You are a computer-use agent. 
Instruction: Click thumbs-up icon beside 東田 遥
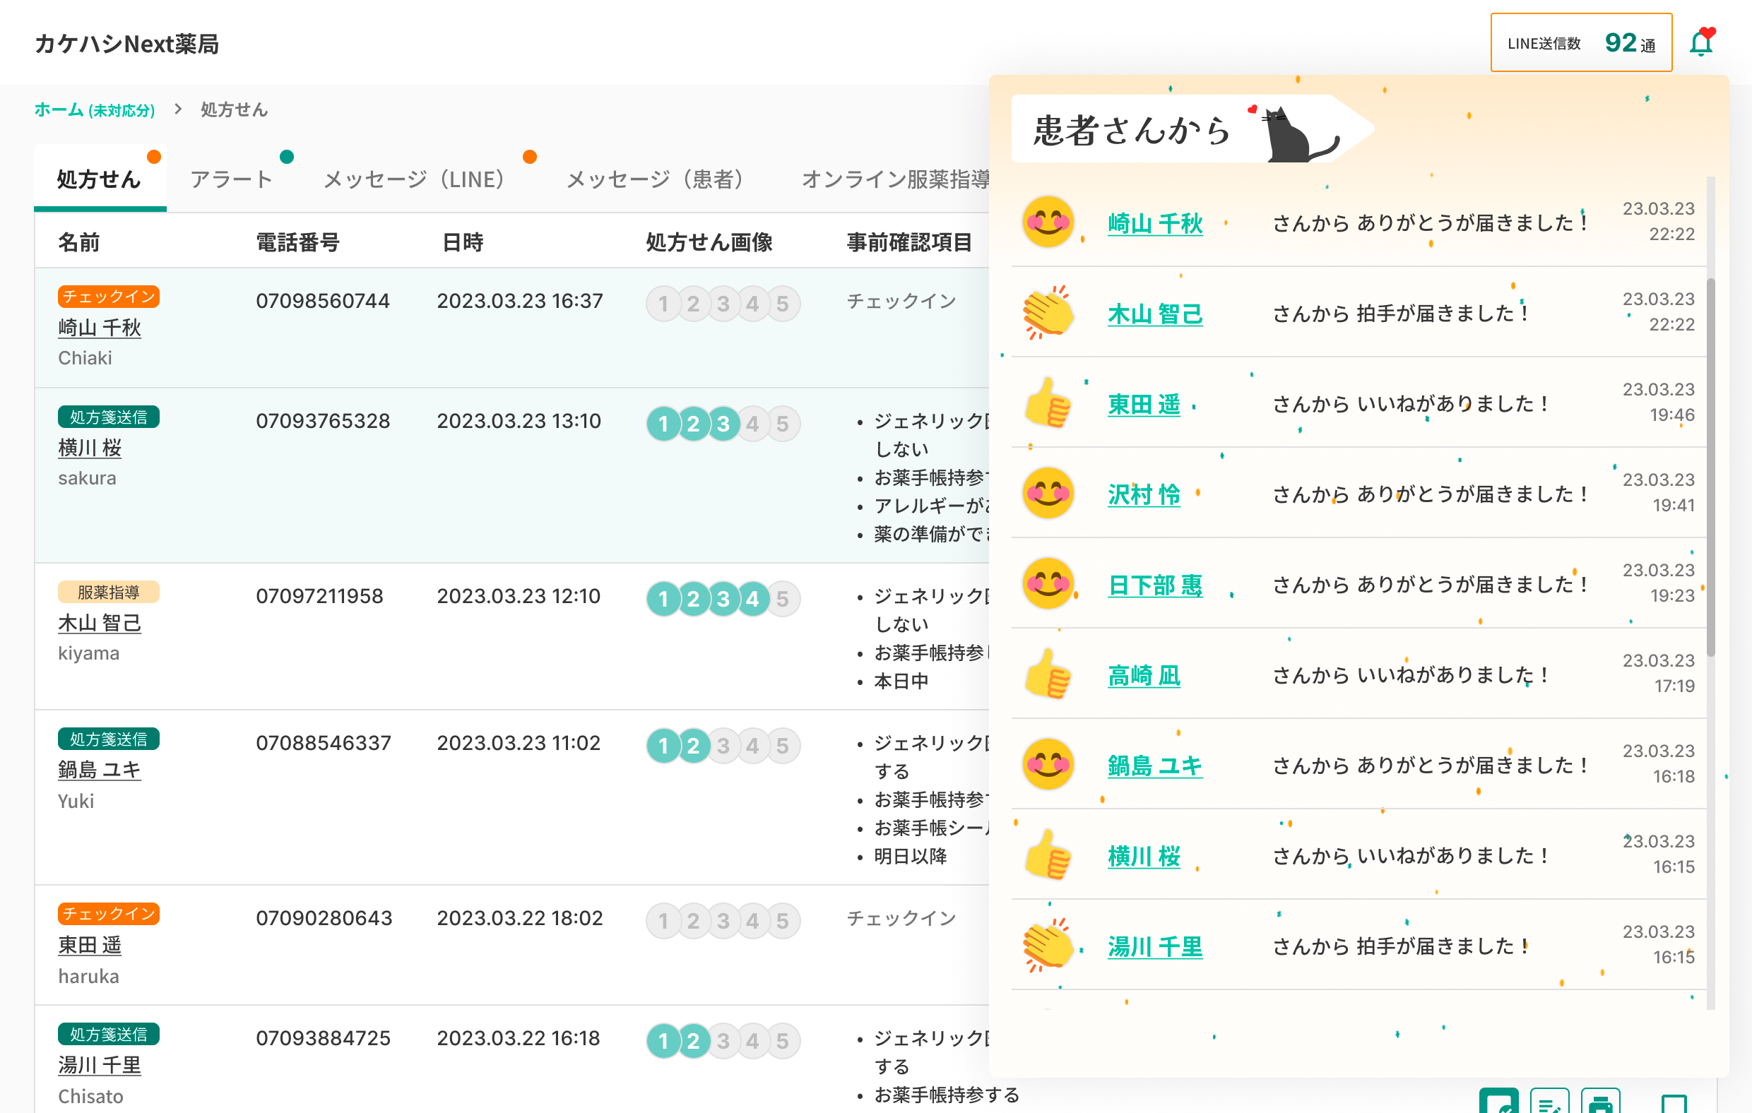click(x=1048, y=403)
